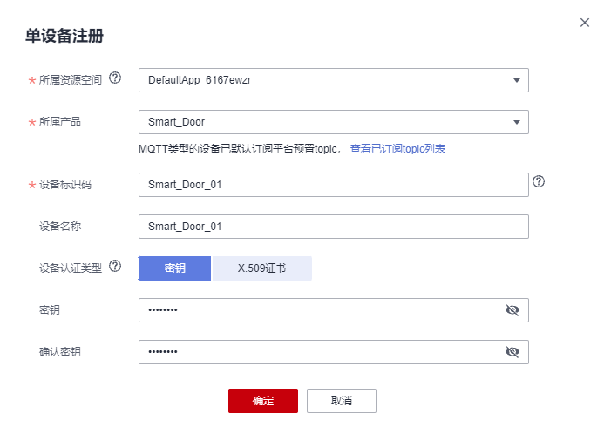Image resolution: width=604 pixels, height=441 pixels.
Task: Open the 所属资源空间 dropdown
Action: tap(333, 80)
